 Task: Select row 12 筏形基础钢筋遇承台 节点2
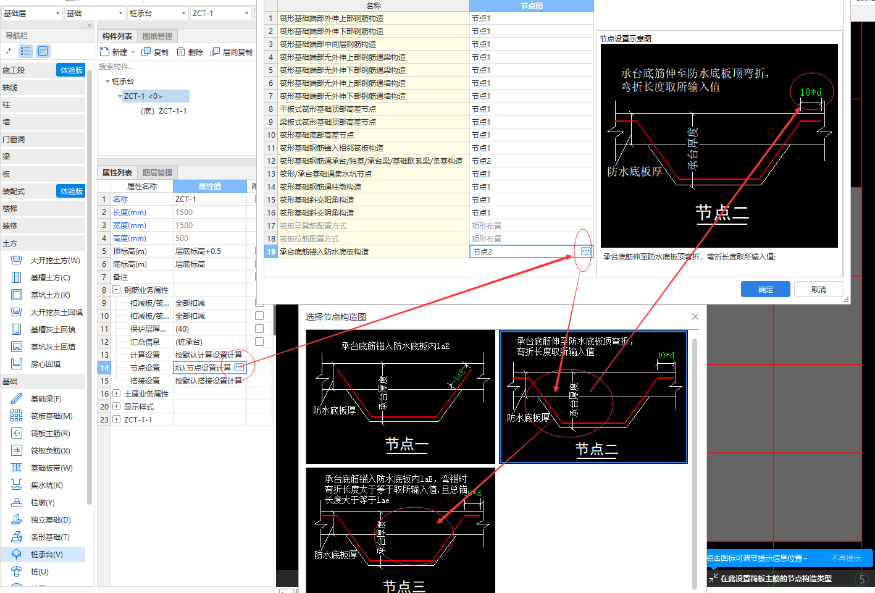(x=429, y=161)
